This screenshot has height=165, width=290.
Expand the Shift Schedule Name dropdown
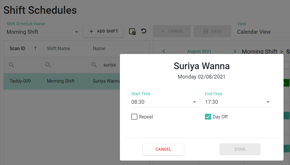click(x=43, y=32)
